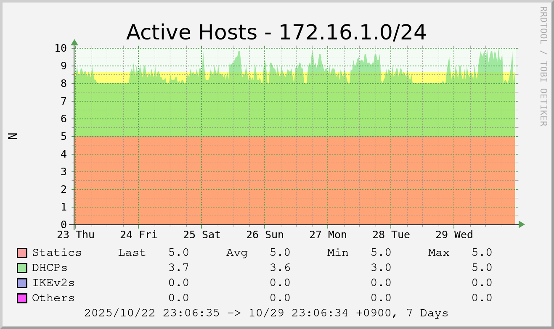Select the 27 Mon date label
The width and height of the screenshot is (554, 329).
coord(328,235)
